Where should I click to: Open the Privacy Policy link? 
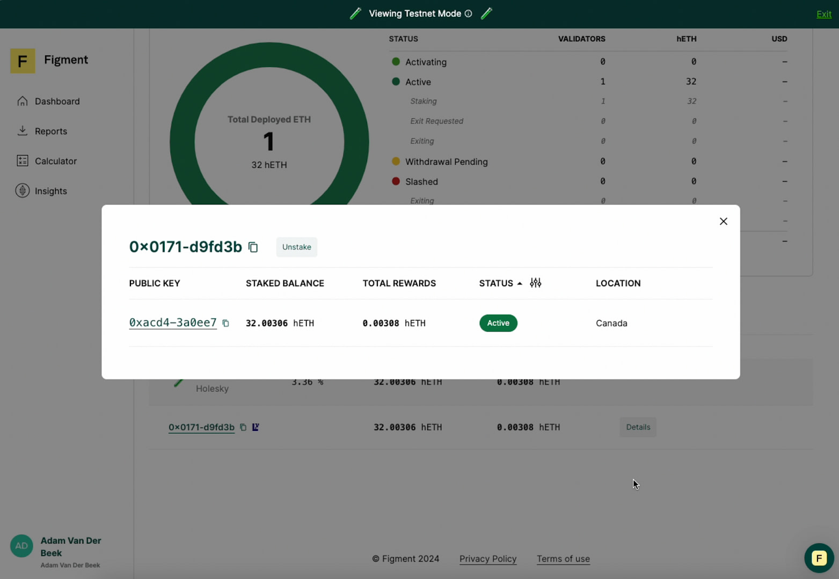487,559
